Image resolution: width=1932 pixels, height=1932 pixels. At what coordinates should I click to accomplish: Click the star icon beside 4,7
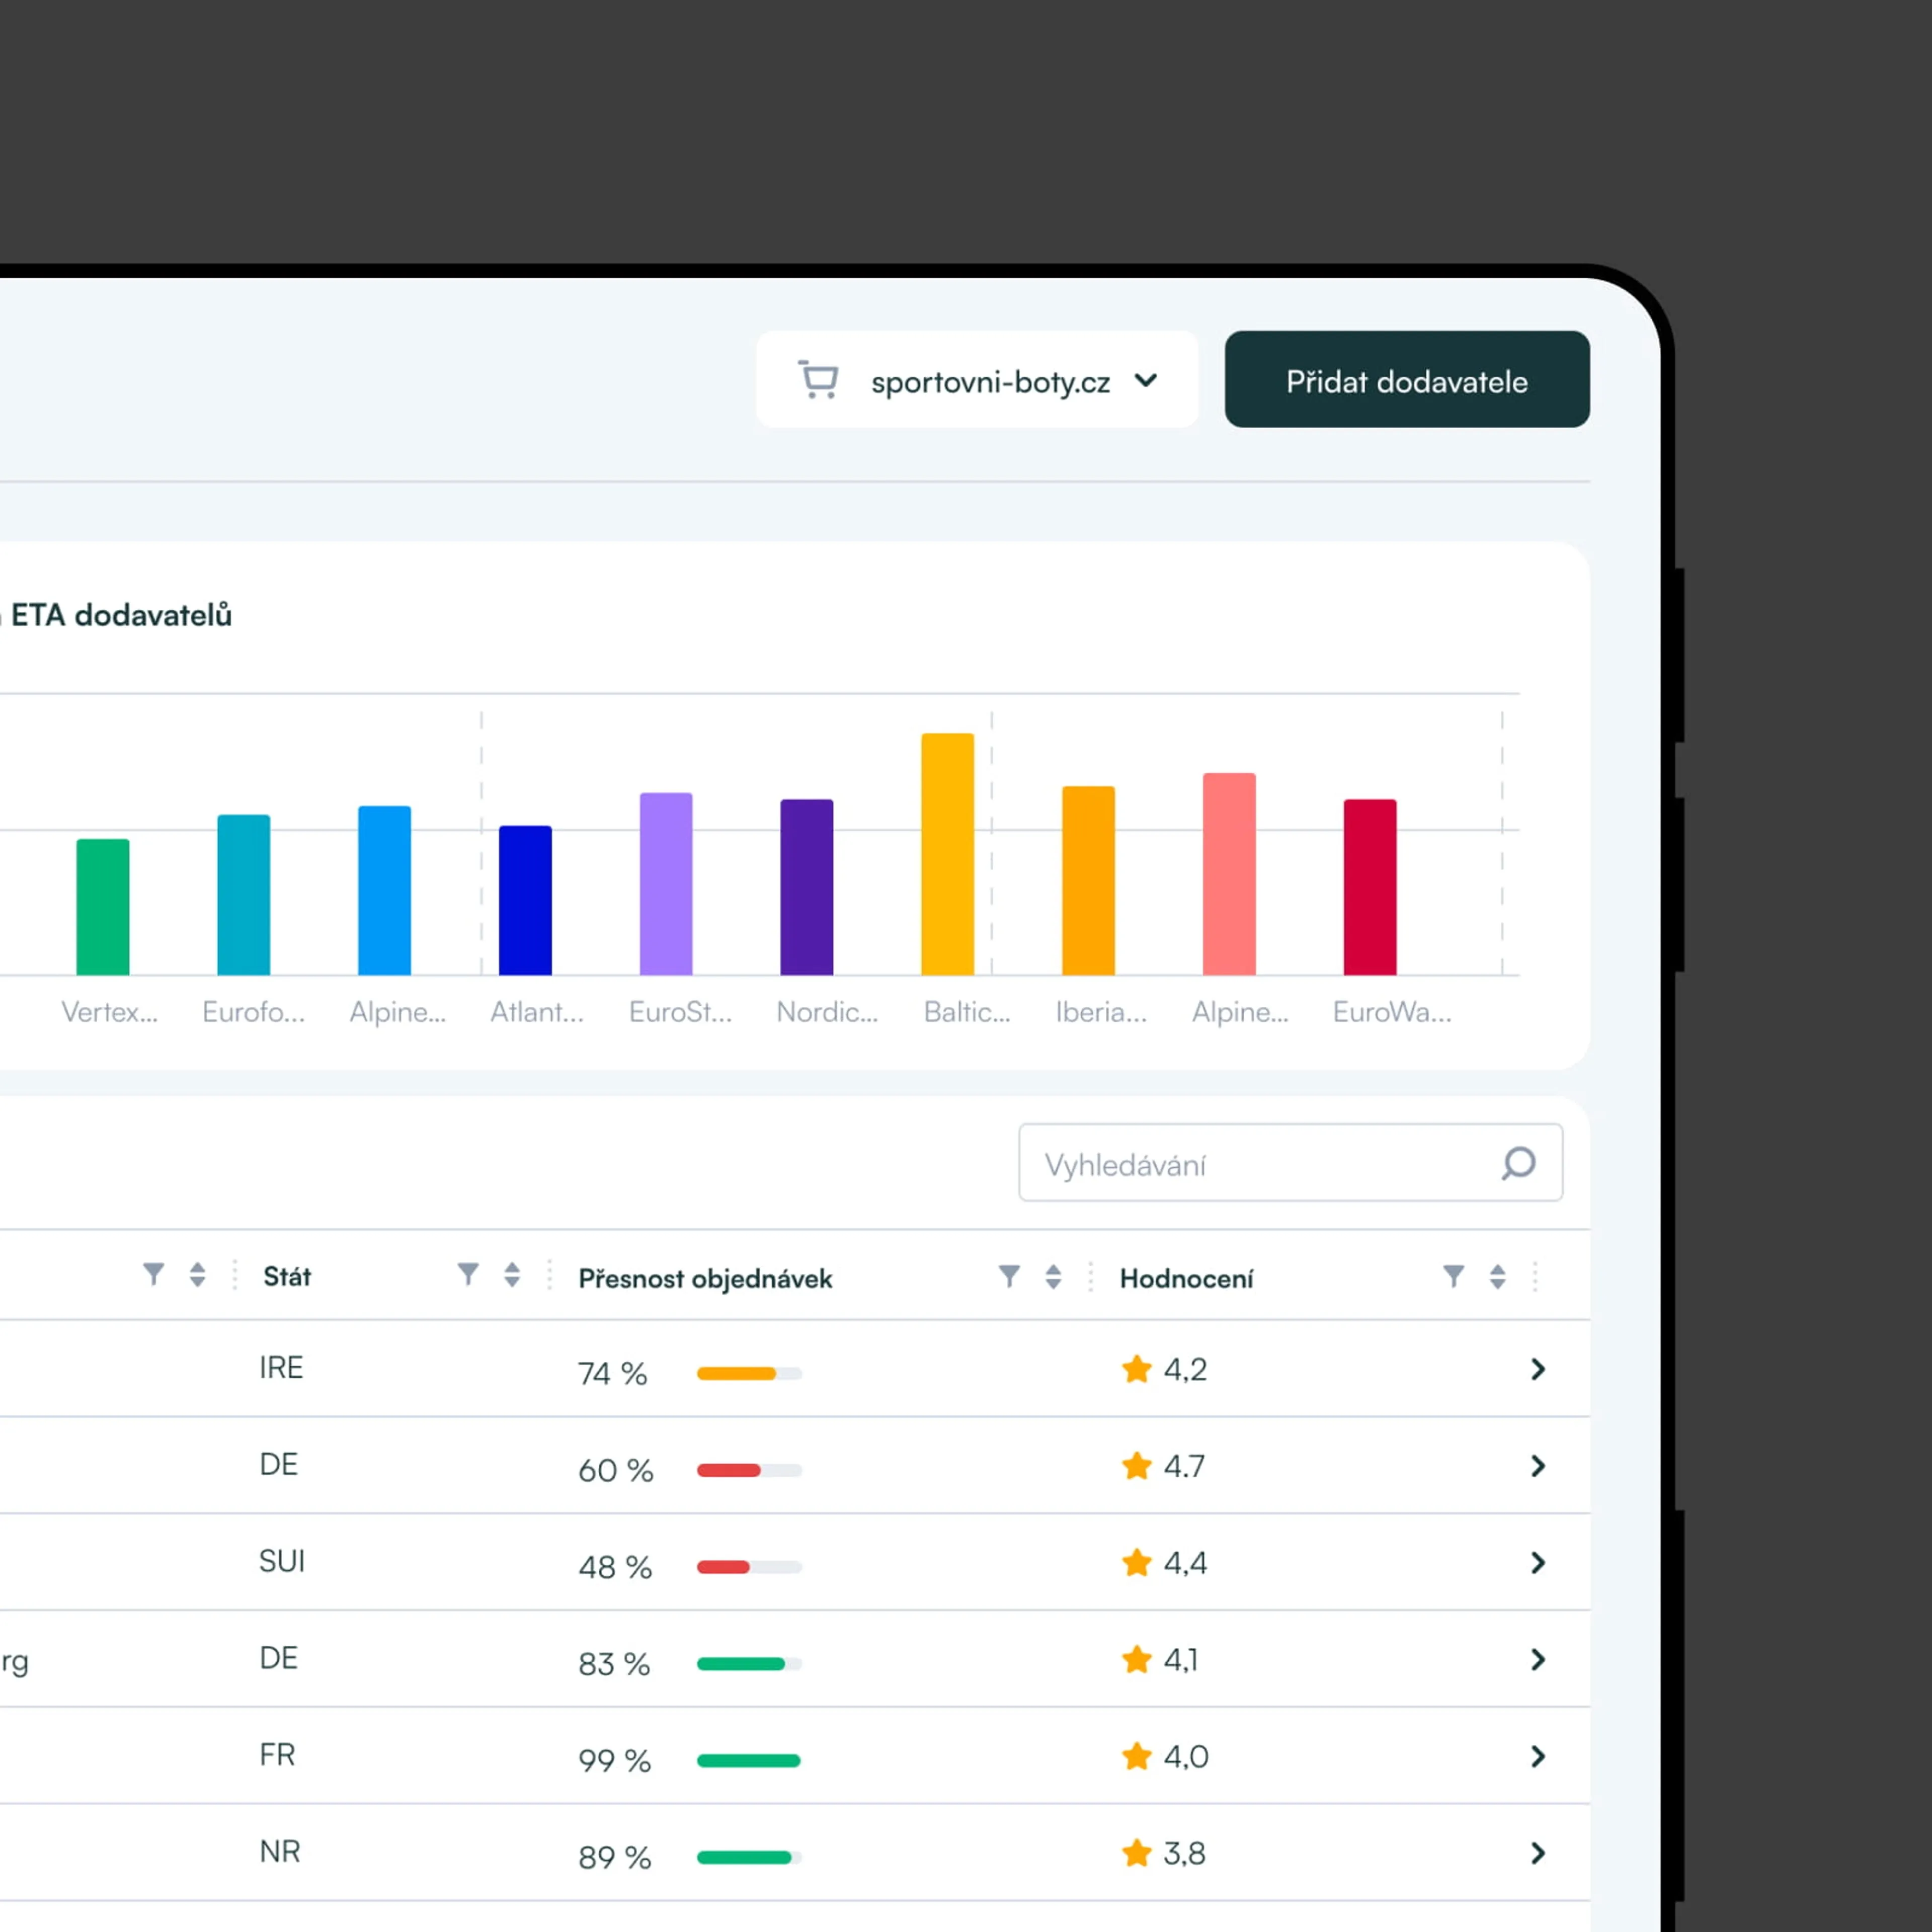1137,1465
